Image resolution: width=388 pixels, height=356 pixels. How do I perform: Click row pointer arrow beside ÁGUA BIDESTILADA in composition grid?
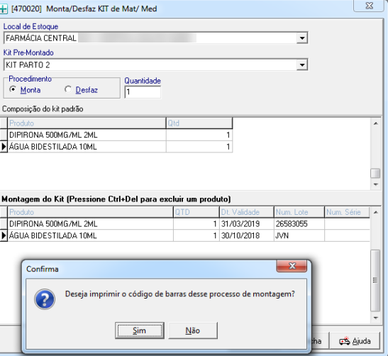(4, 147)
